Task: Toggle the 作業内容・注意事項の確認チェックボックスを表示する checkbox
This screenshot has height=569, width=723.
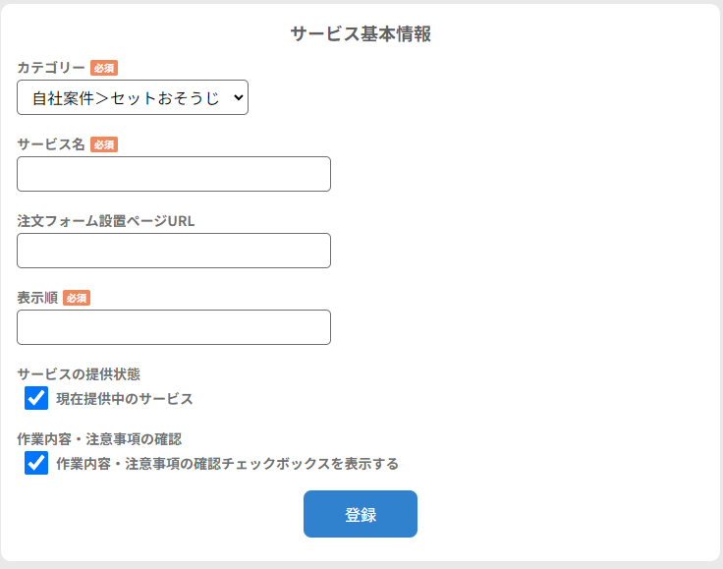Action: coord(36,463)
